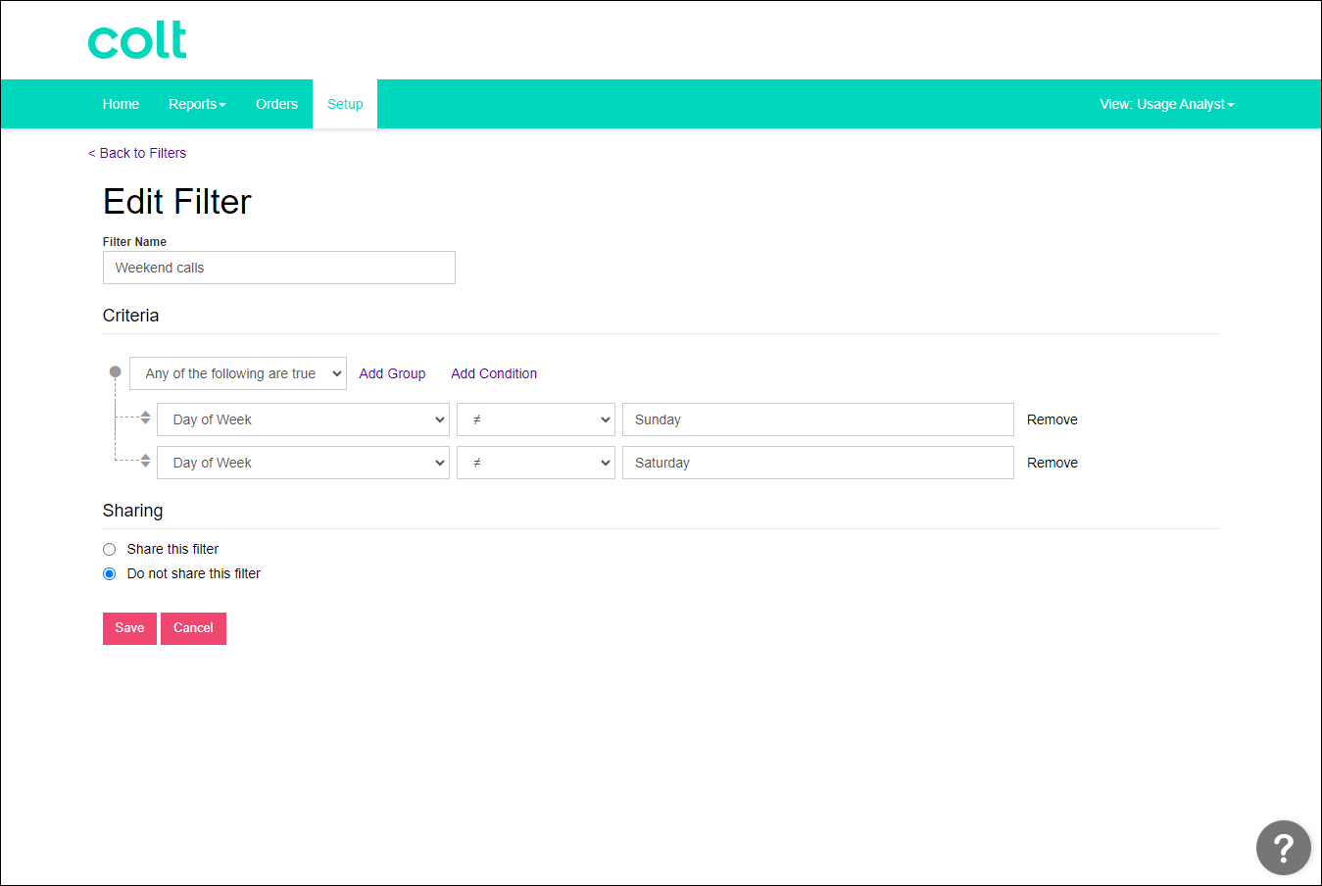
Task: Click the Filter Name label
Action: (134, 242)
